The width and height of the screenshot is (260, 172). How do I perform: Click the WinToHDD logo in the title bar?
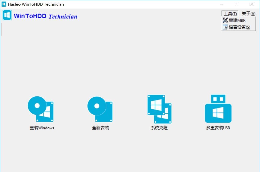click(x=4, y=4)
